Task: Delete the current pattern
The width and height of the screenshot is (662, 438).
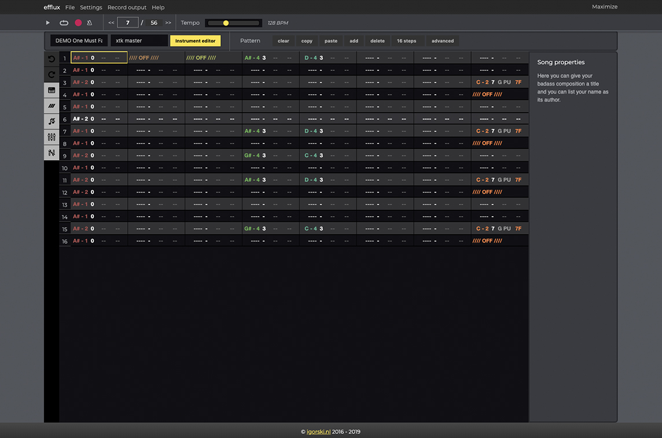Action: click(377, 41)
